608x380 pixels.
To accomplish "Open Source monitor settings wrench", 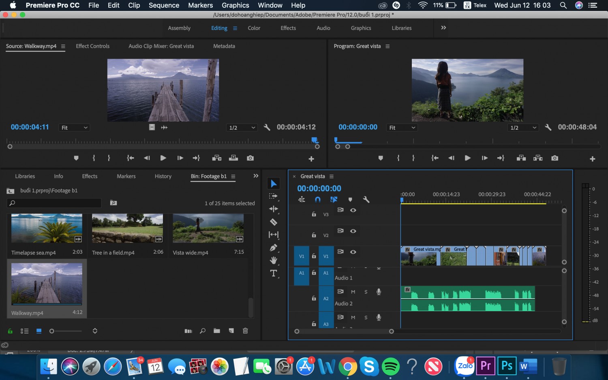I will coord(267,127).
